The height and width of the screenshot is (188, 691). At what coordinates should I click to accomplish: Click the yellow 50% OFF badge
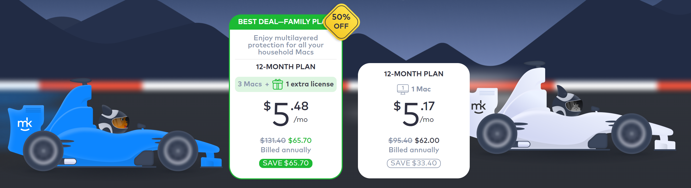(341, 22)
